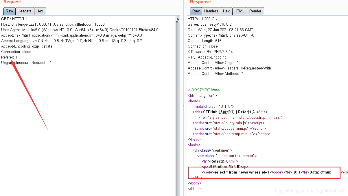The width and height of the screenshot is (348, 196).
Task: Select the Response Raw tab
Action: pyautogui.click(x=196, y=11)
